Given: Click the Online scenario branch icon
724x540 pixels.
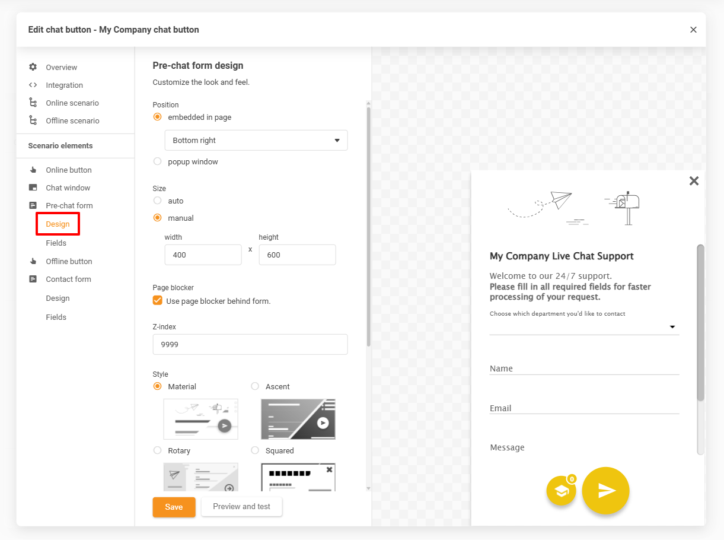Looking at the screenshot, I should pos(33,103).
